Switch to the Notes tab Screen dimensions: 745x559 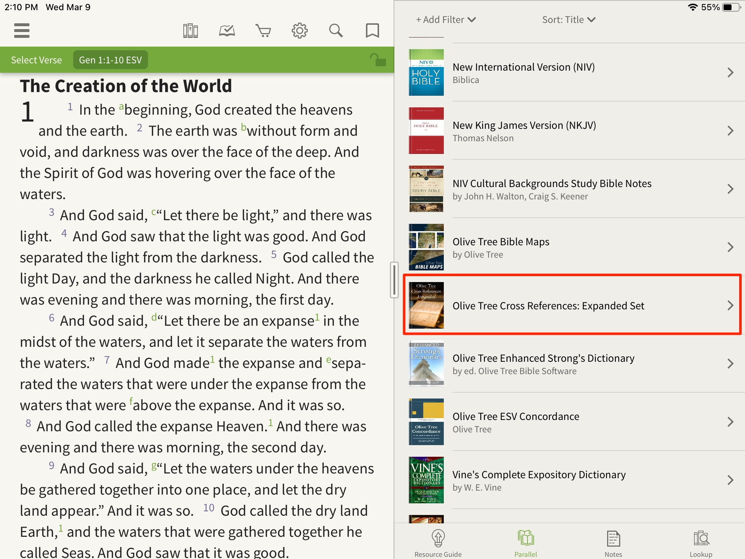[613, 543]
